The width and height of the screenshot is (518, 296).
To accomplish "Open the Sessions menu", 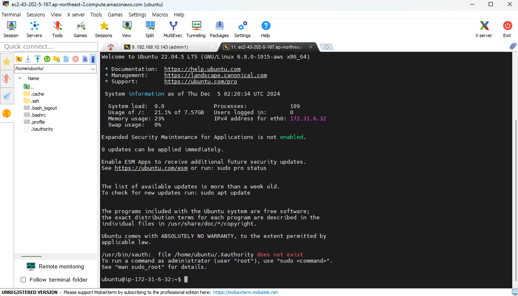I will coord(36,14).
